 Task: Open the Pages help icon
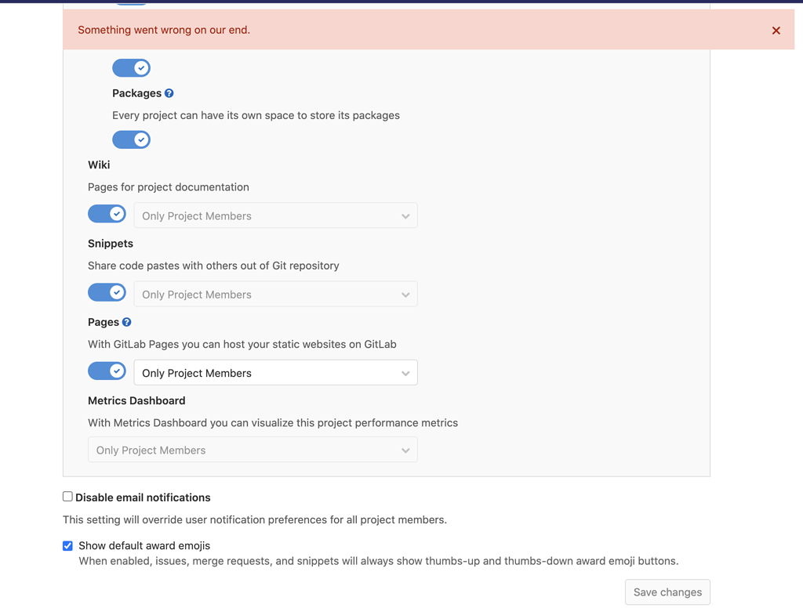pos(126,321)
